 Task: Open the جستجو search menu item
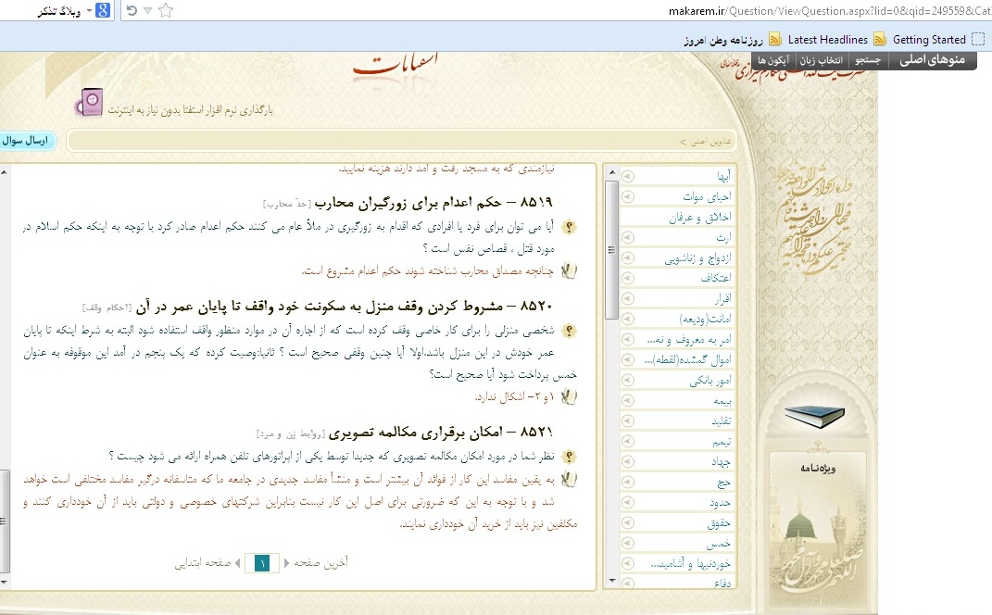pos(868,60)
